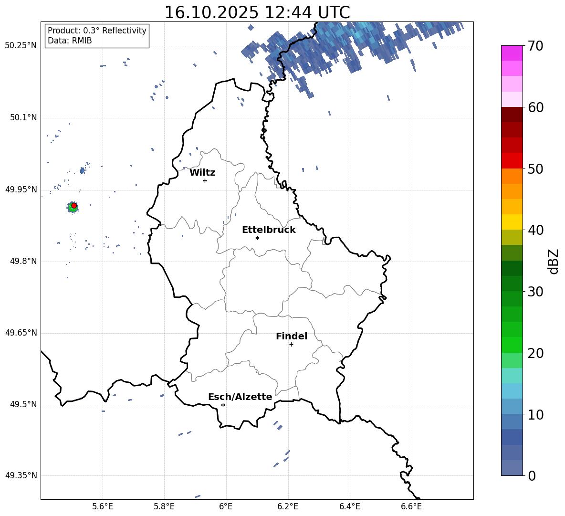The image size is (565, 516).
Task: Click the colorbar tick label 50
Action: click(535, 168)
